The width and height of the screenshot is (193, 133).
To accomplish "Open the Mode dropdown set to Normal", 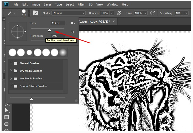I will pos(69,13).
